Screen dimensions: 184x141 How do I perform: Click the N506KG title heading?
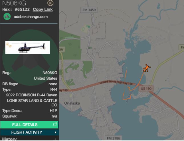coord(14,3)
